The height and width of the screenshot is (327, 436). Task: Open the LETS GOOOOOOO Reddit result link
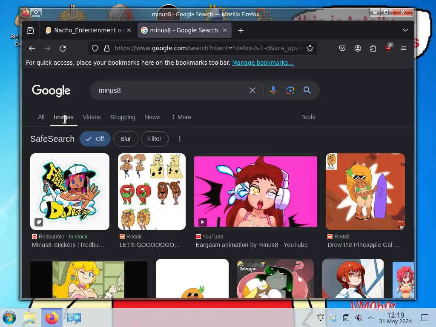[149, 245]
